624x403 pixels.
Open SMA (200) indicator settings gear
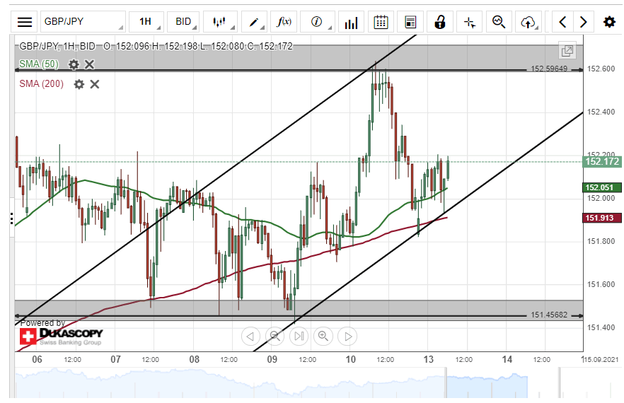[79, 84]
